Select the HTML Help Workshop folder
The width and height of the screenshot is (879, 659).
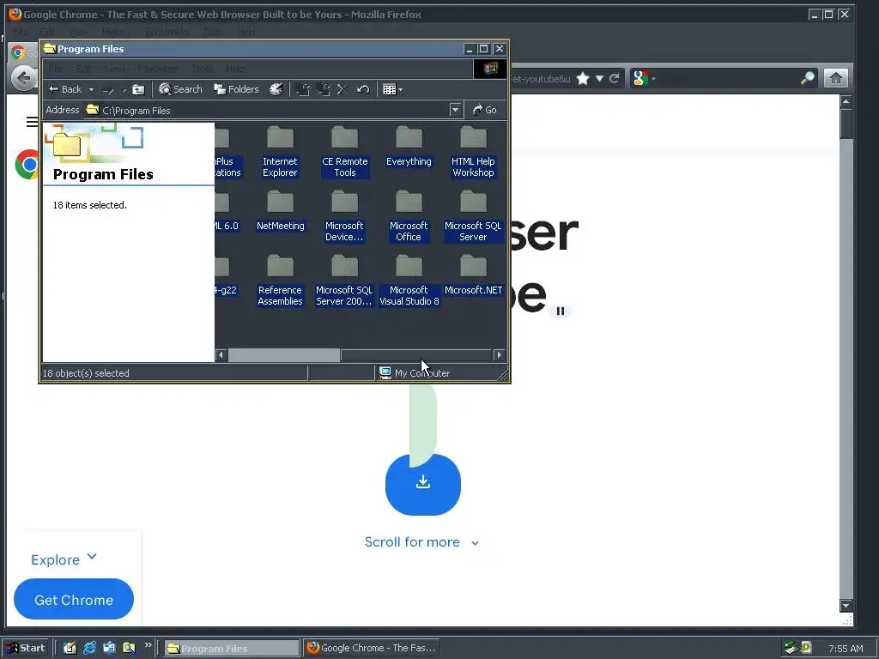pyautogui.click(x=473, y=152)
